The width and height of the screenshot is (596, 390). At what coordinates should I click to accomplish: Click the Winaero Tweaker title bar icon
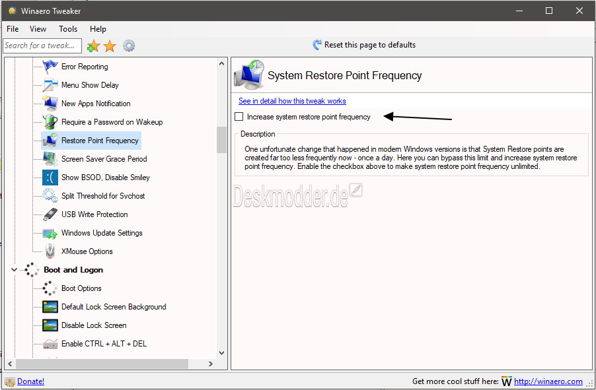point(12,11)
